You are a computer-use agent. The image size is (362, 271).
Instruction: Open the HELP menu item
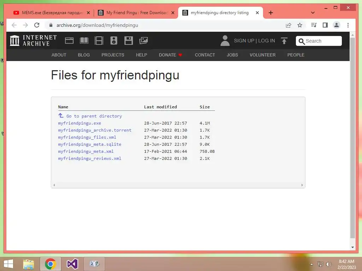(x=141, y=55)
